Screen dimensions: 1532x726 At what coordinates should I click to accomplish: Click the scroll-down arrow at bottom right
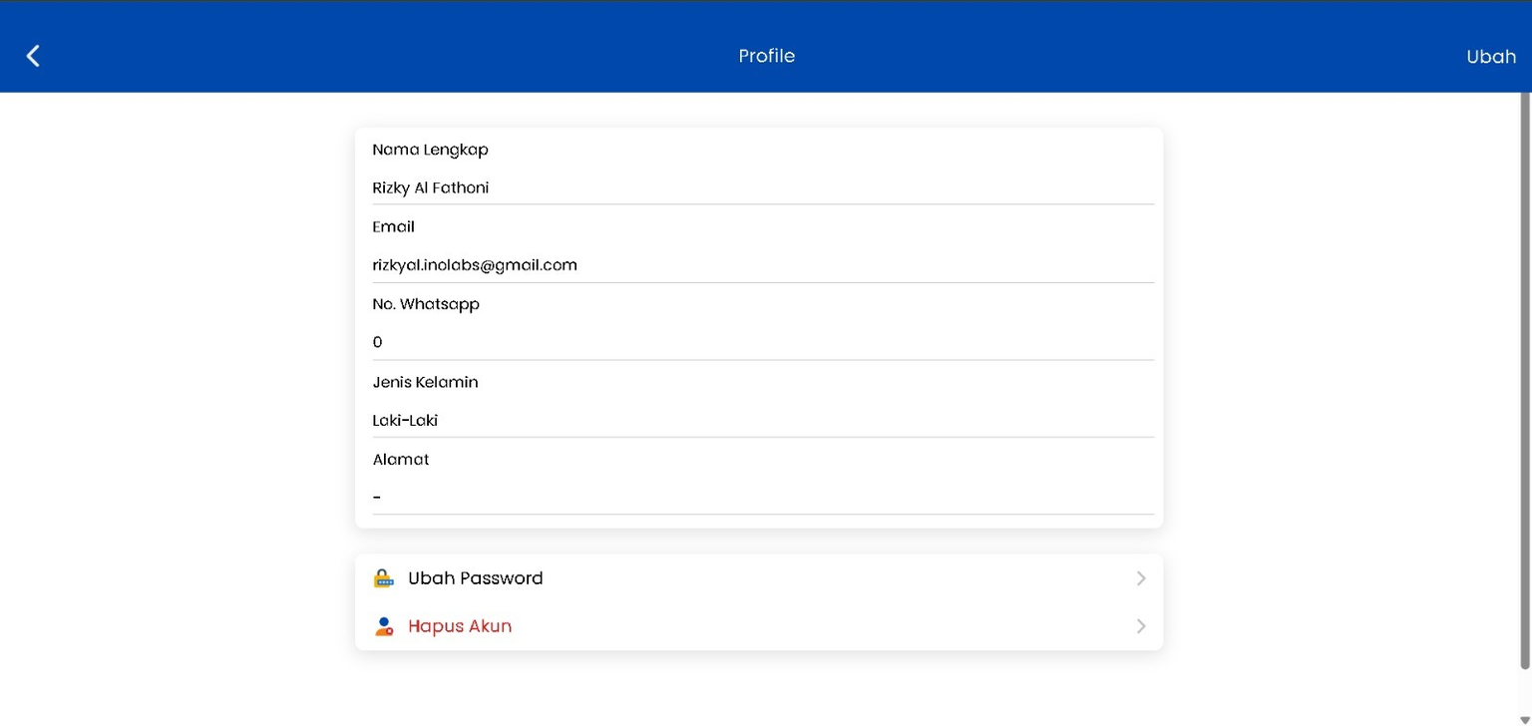tap(1524, 719)
